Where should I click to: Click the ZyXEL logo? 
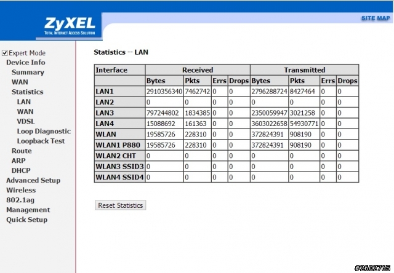70,26
